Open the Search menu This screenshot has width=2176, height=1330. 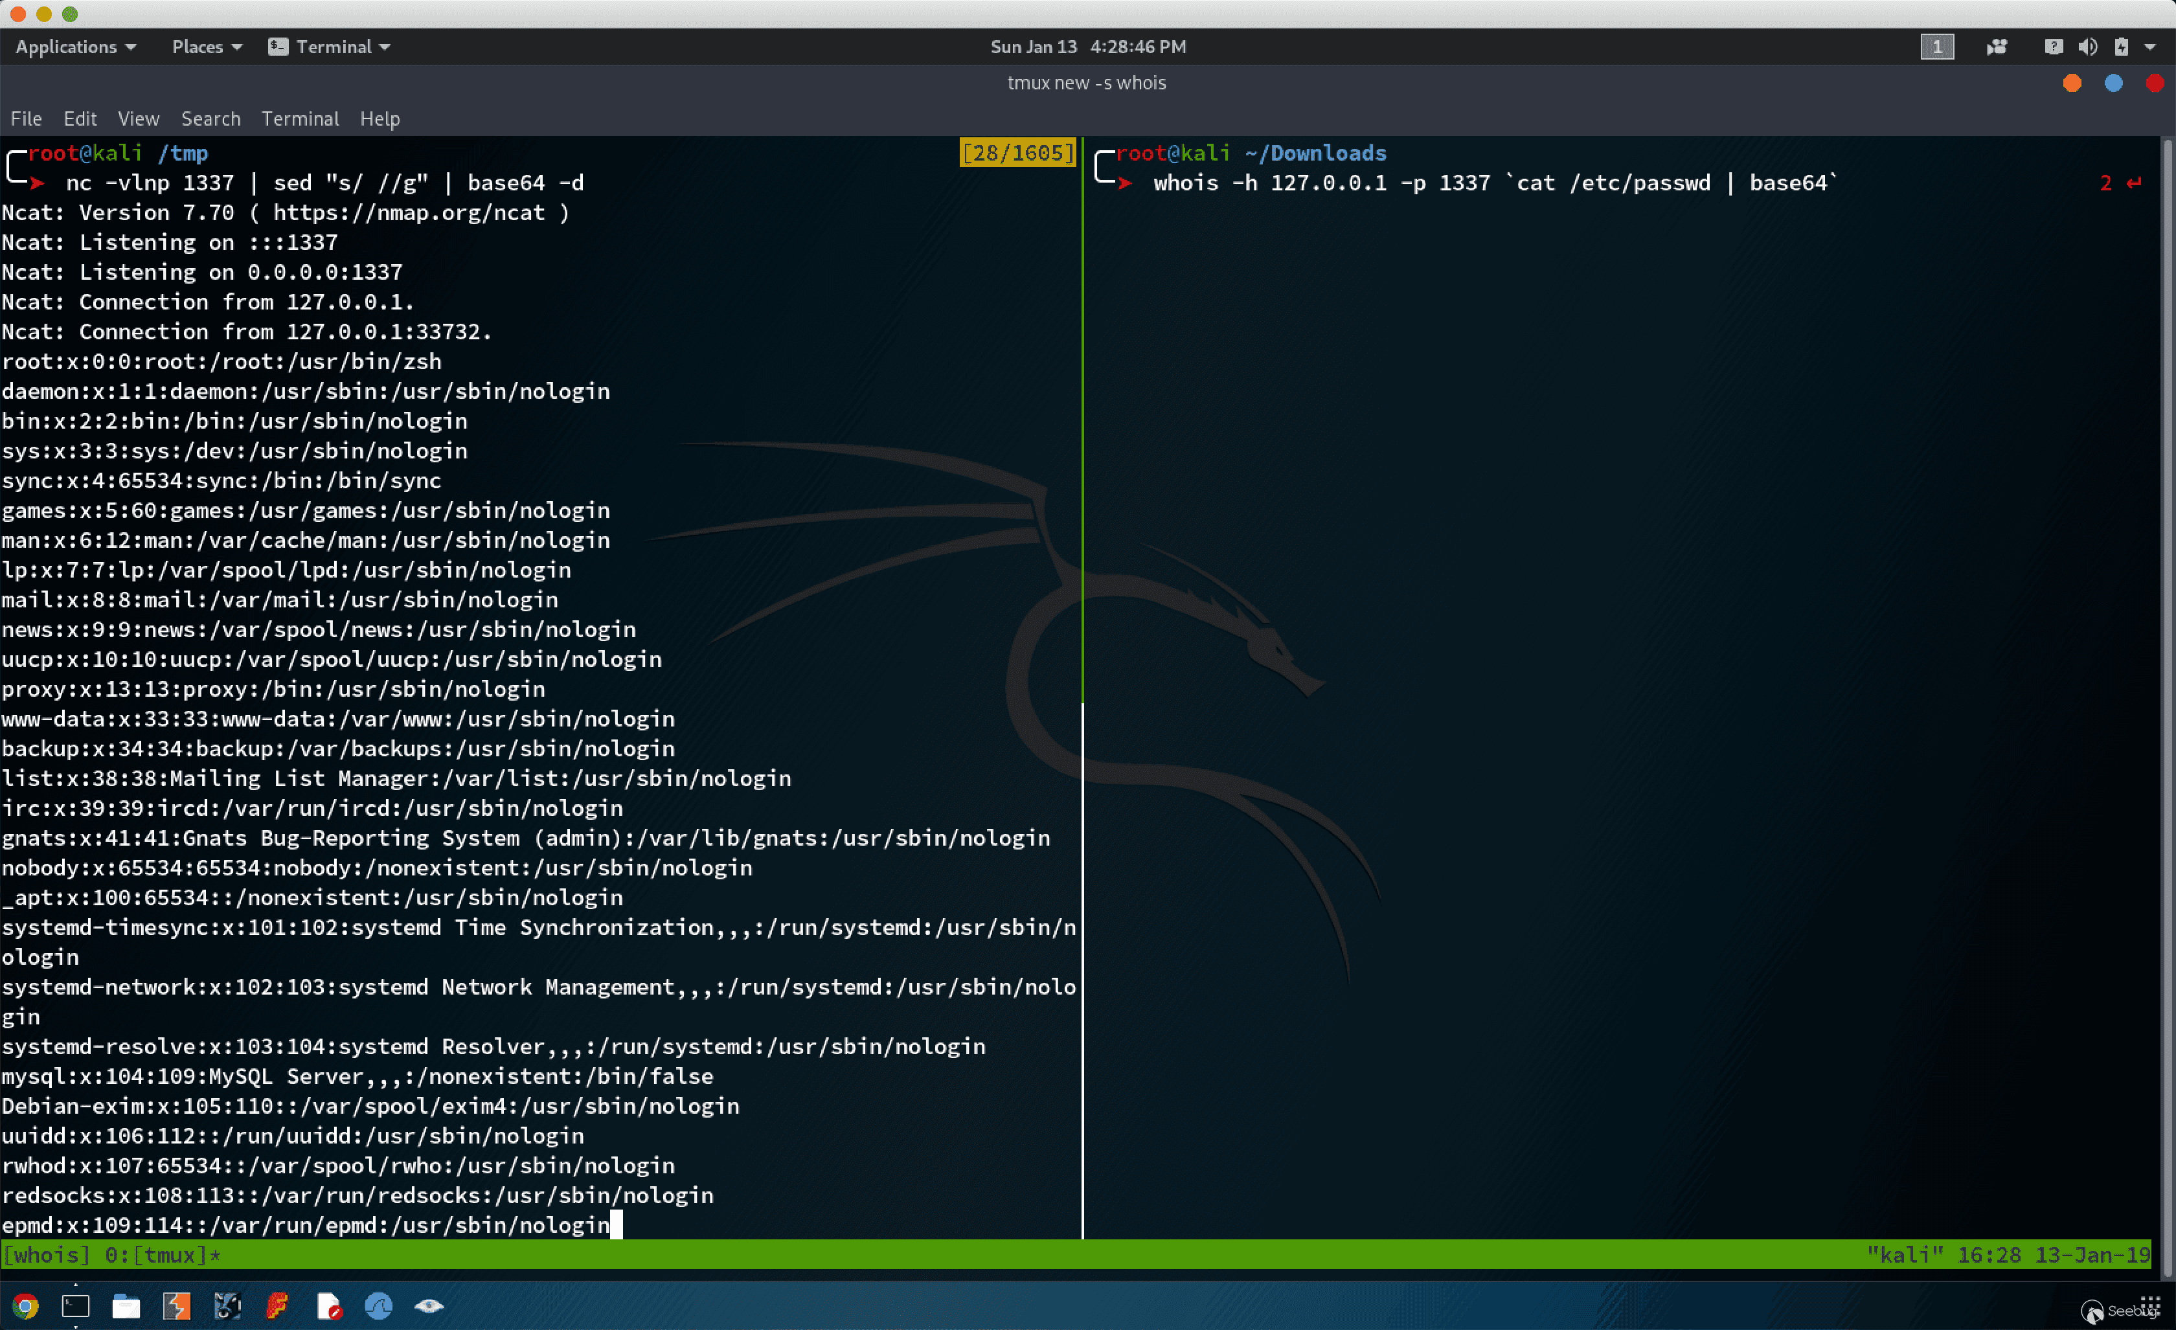coord(210,118)
